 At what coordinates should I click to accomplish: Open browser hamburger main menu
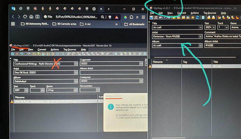coord(143,17)
